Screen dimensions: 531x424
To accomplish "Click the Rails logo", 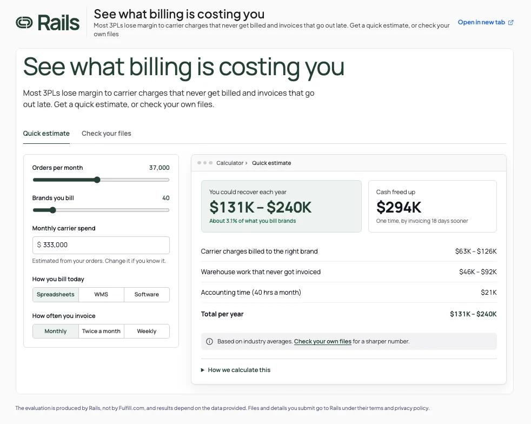I will click(48, 23).
